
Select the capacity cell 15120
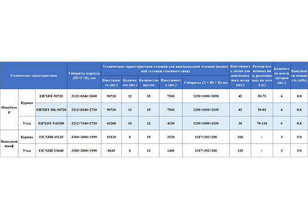pos(111,137)
